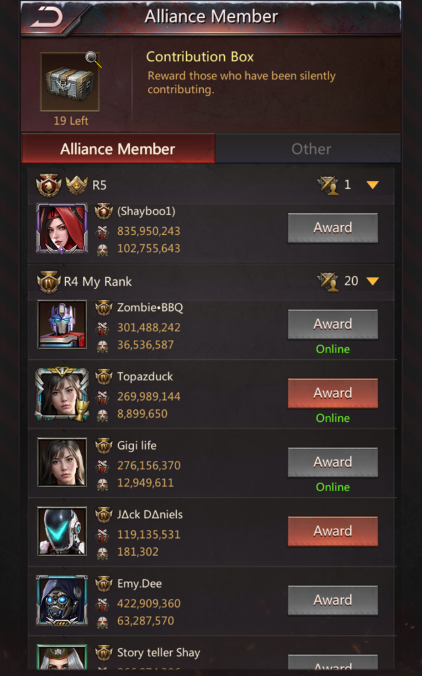Screen dimensions: 422x676
Task: Award a box to Topazduck
Action: (x=333, y=393)
